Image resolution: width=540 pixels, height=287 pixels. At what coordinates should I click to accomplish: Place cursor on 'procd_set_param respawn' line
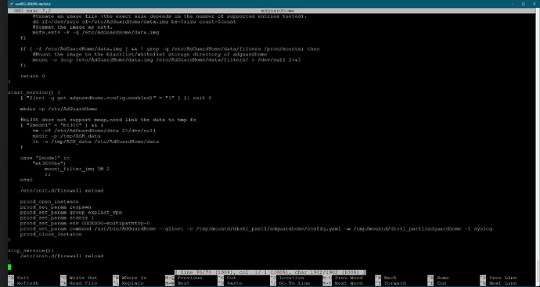click(56, 207)
